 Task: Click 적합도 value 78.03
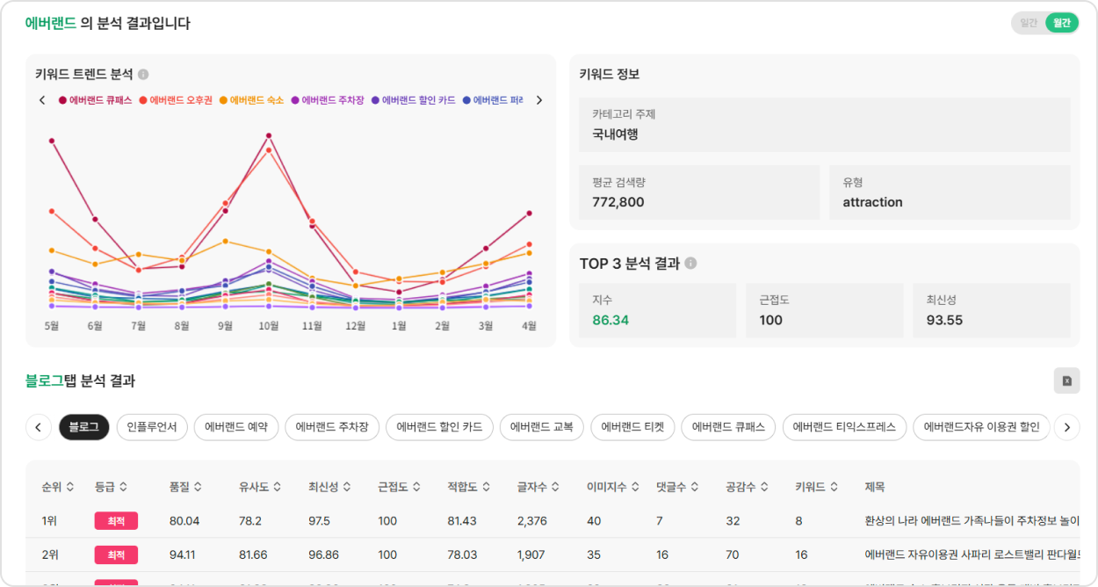pyautogui.click(x=462, y=555)
